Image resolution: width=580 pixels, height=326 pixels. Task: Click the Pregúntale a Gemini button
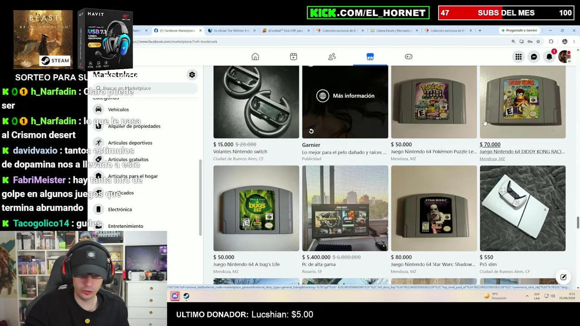[x=519, y=30]
